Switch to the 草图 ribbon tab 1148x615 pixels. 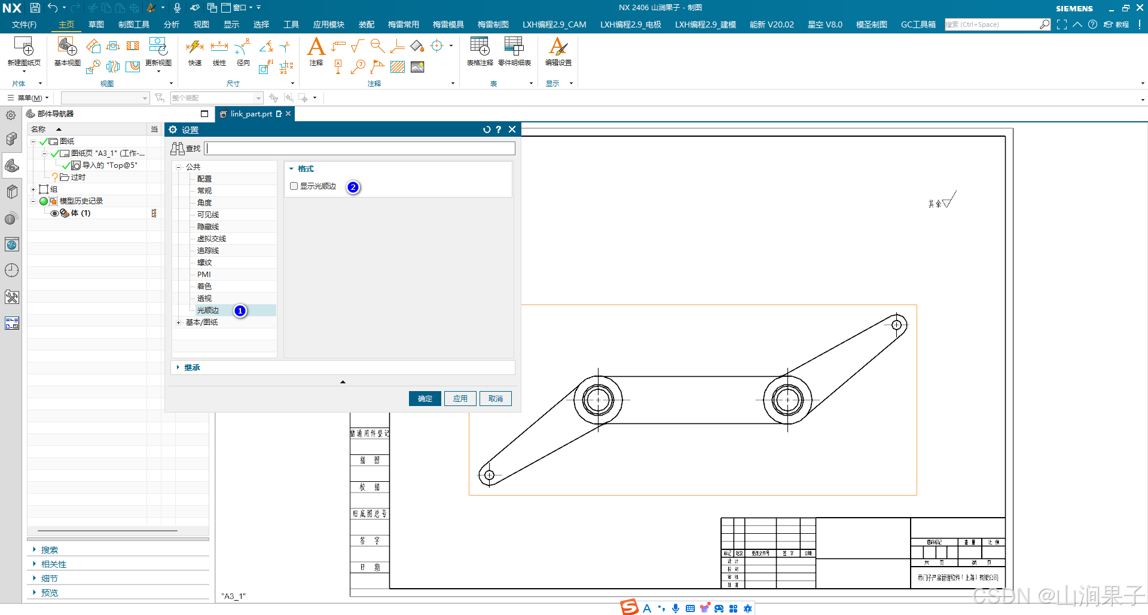coord(96,24)
